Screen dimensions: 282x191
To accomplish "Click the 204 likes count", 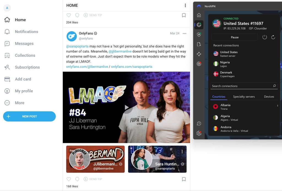I will [72, 23].
